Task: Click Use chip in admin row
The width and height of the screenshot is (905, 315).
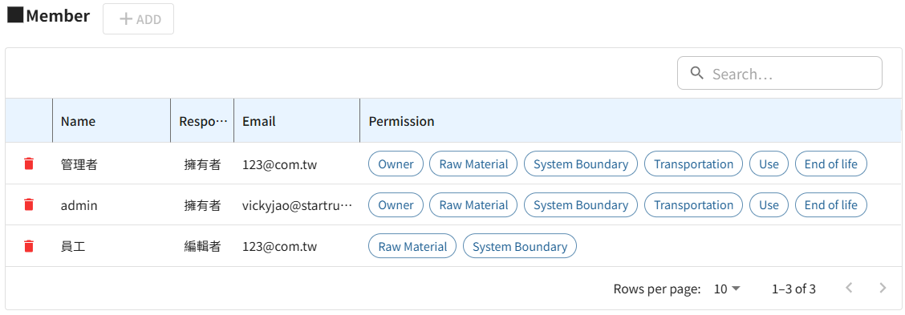Action: (x=769, y=205)
